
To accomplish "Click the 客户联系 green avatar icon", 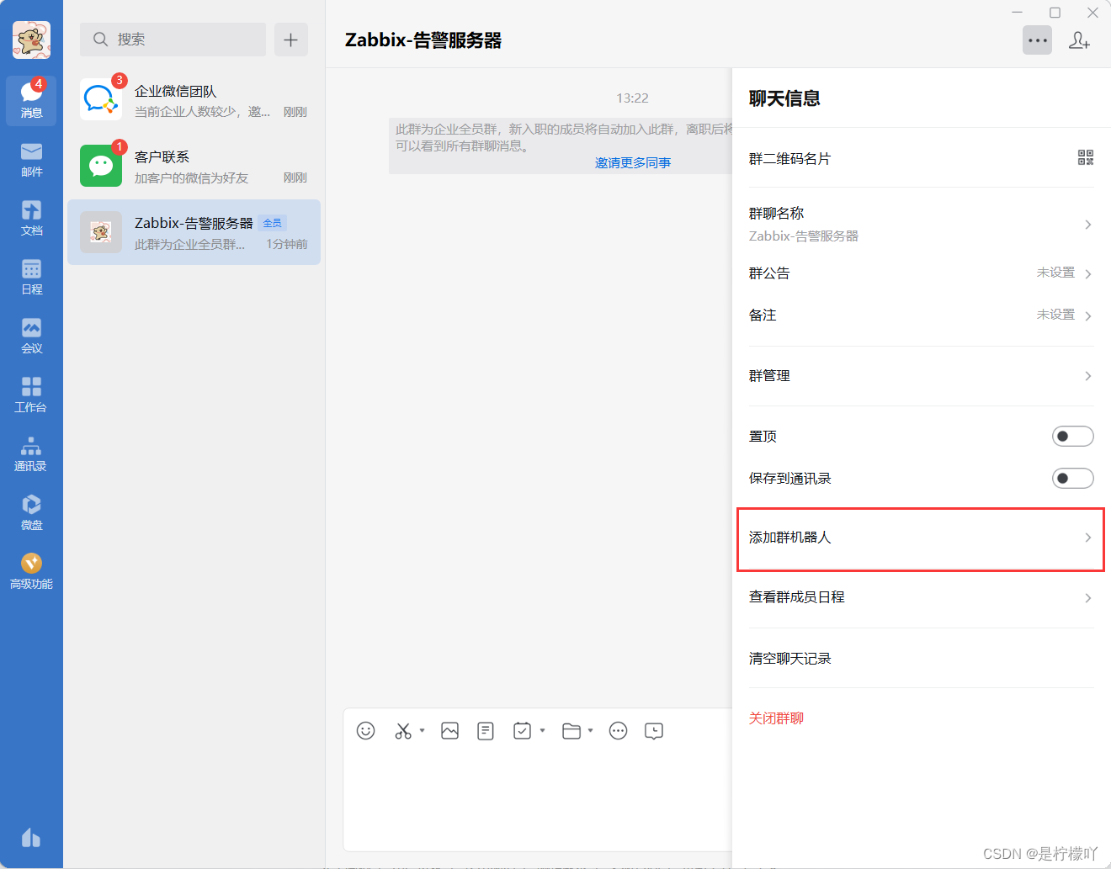I will [101, 166].
